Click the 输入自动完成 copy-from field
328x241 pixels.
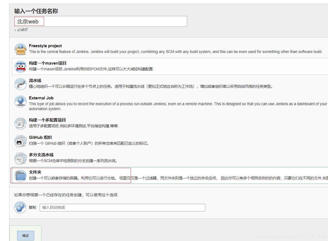point(122,208)
